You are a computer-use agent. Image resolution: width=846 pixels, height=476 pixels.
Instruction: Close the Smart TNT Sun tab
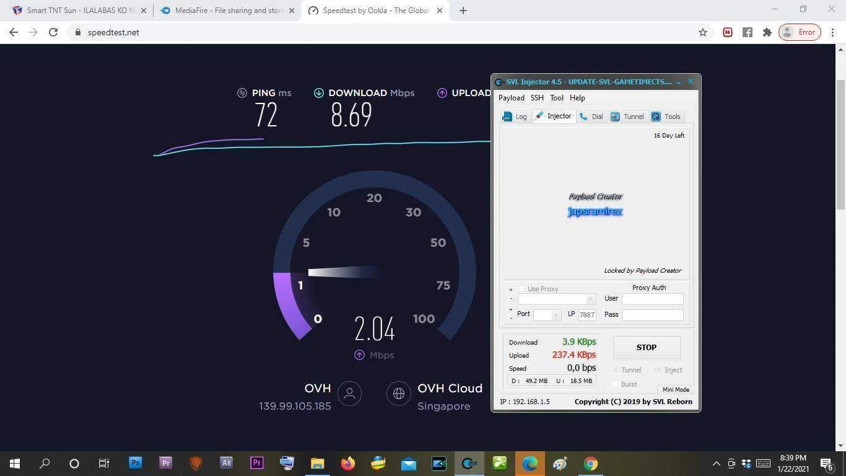(144, 11)
